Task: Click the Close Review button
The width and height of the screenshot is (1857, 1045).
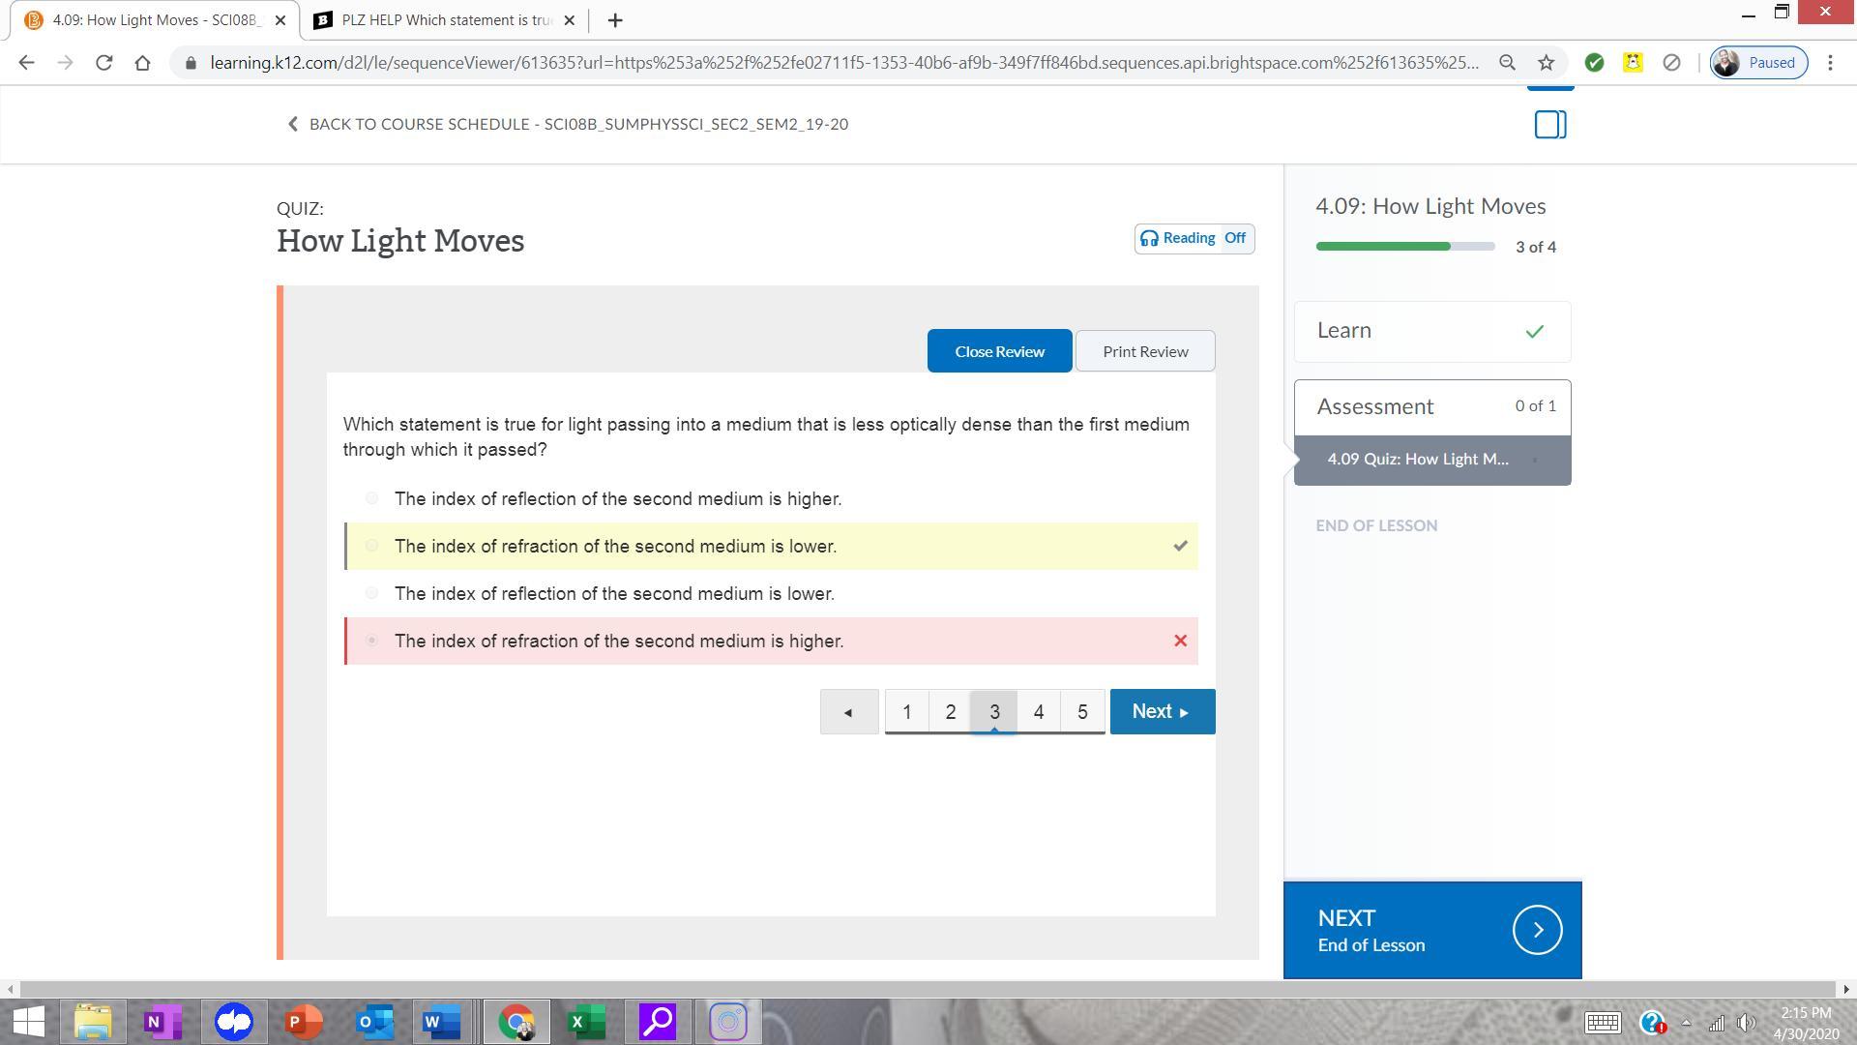Action: (x=999, y=351)
